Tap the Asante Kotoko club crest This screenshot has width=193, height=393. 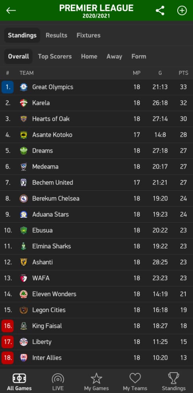[x=24, y=135]
